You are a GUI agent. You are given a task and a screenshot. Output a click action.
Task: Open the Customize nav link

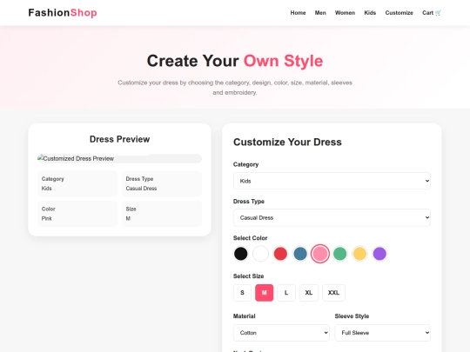pyautogui.click(x=399, y=12)
